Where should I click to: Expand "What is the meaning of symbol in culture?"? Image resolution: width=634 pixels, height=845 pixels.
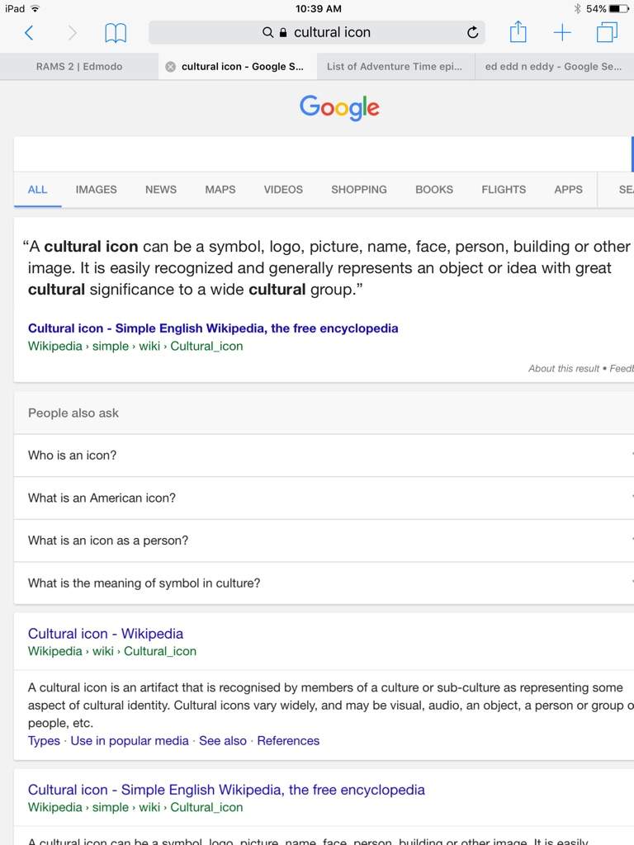(x=322, y=583)
